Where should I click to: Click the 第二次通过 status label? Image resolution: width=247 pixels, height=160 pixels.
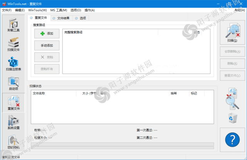click(147, 138)
